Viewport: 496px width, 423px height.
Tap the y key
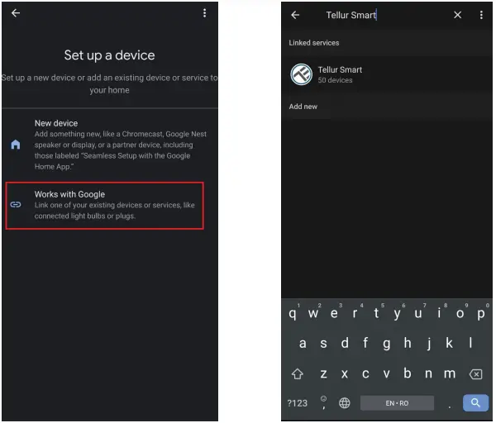pos(397,313)
